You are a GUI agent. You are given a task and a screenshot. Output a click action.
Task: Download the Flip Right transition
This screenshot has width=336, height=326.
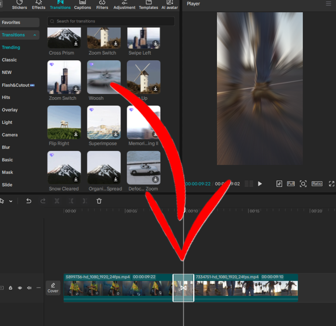(76, 134)
